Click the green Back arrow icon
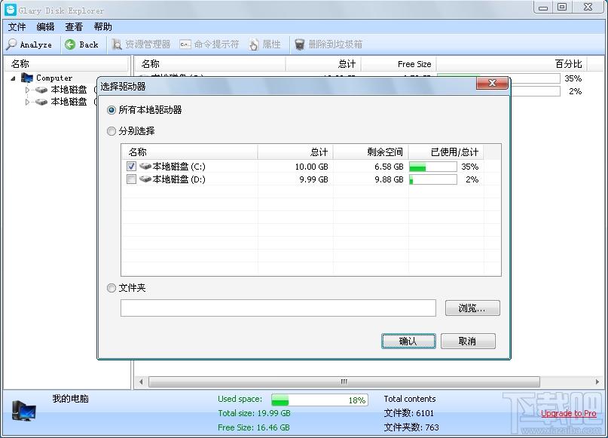Screen dimensions: 608x438 point(70,44)
